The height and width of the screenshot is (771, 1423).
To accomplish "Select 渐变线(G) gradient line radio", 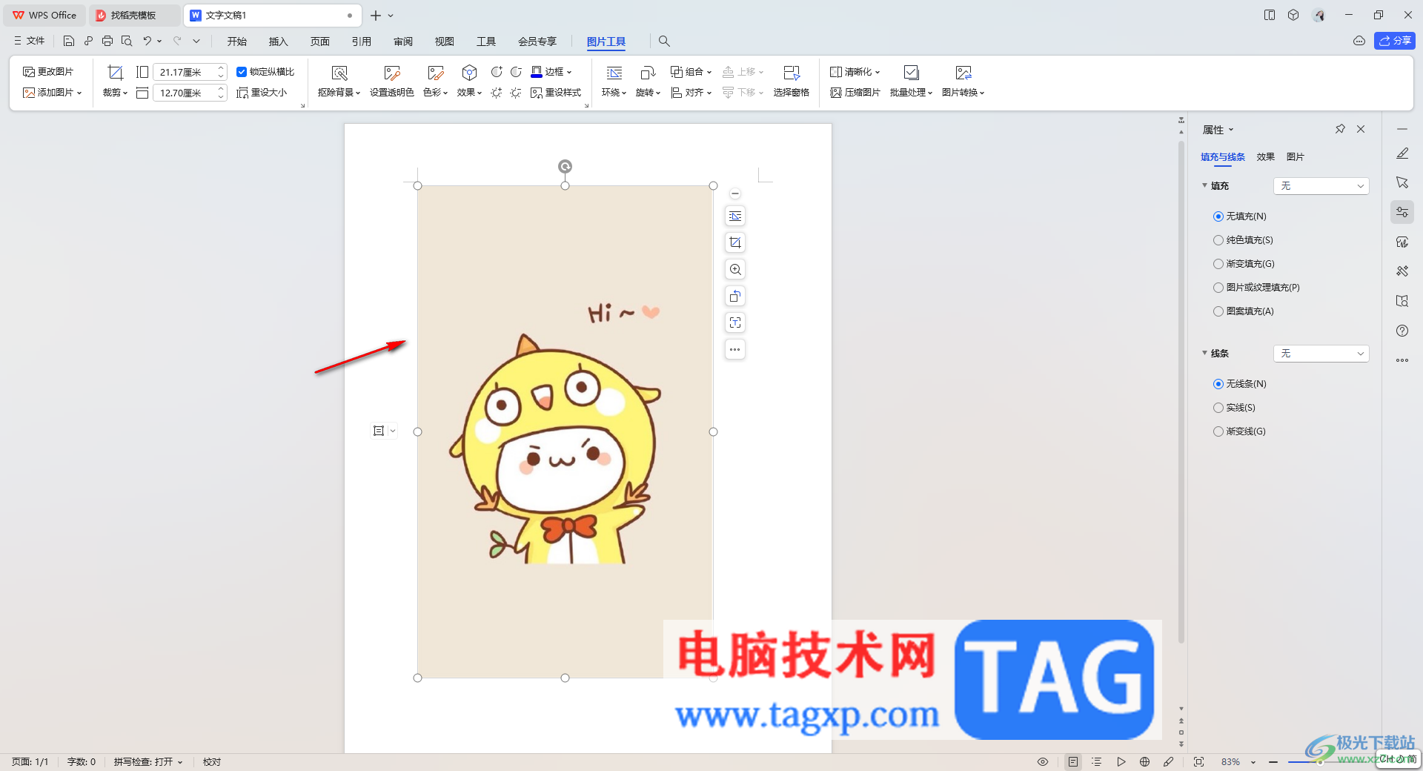I will coord(1218,431).
